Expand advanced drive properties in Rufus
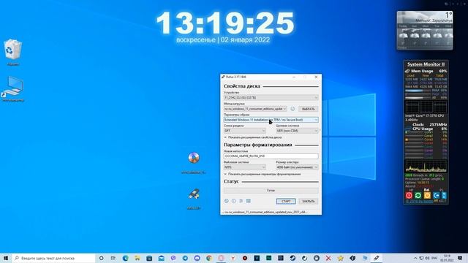 pos(253,137)
